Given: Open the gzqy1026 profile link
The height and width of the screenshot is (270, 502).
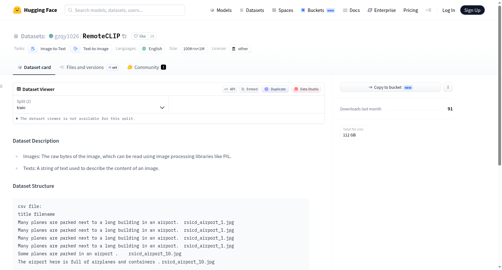Looking at the screenshot, I should pyautogui.click(x=67, y=36).
